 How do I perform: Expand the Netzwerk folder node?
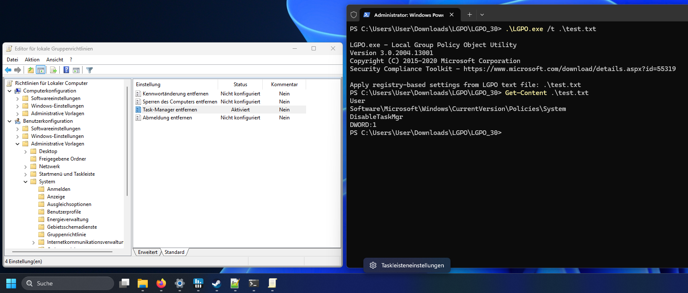25,166
